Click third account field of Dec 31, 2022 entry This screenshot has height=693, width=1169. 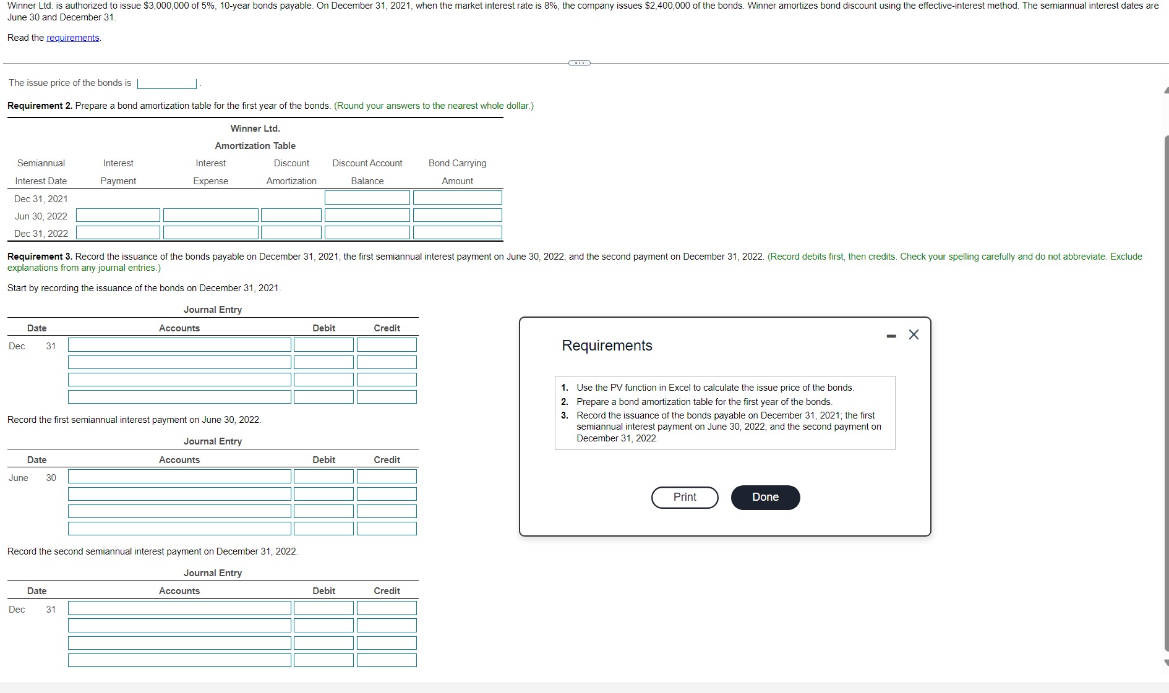click(x=179, y=643)
